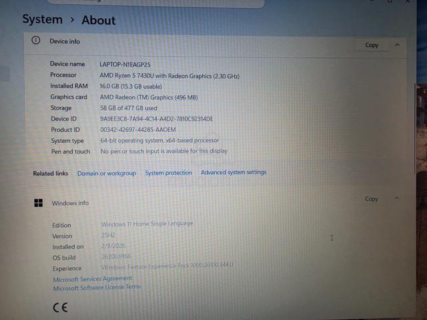
Task: Open Domain or workgroup link
Action: (107, 173)
